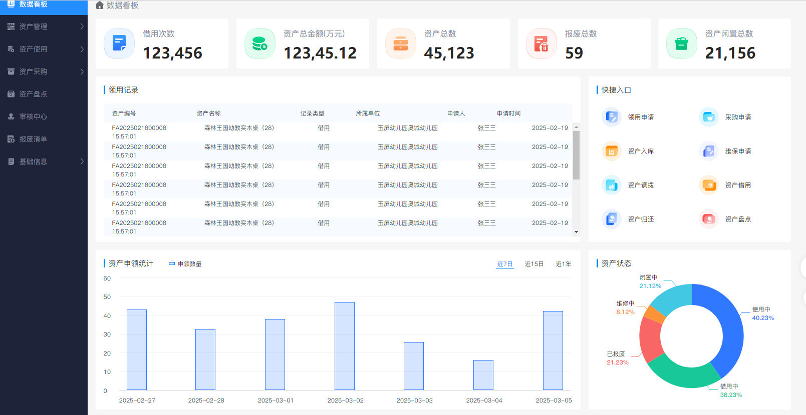Click the 领用申请 shortcut label

pos(641,117)
